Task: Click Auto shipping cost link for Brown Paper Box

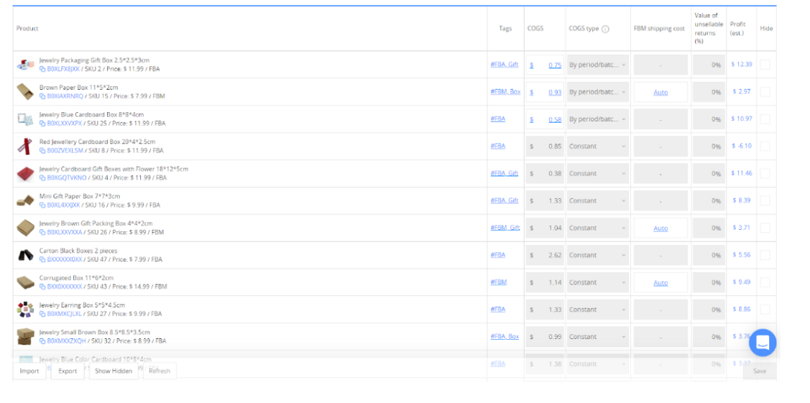Action: point(661,93)
